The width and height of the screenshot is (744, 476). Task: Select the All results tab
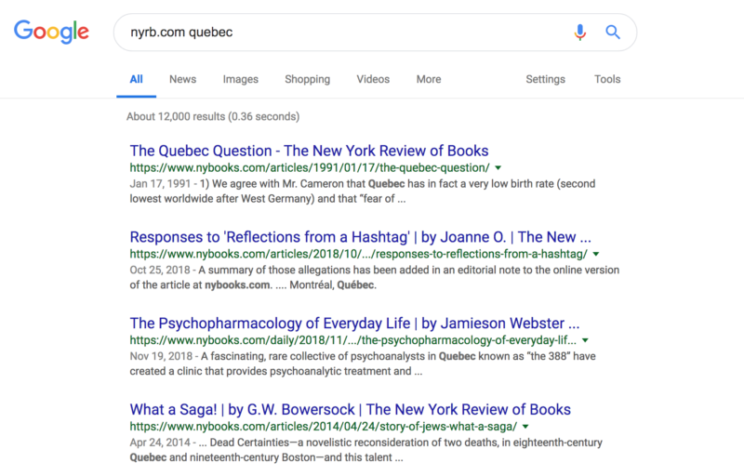[x=136, y=79]
